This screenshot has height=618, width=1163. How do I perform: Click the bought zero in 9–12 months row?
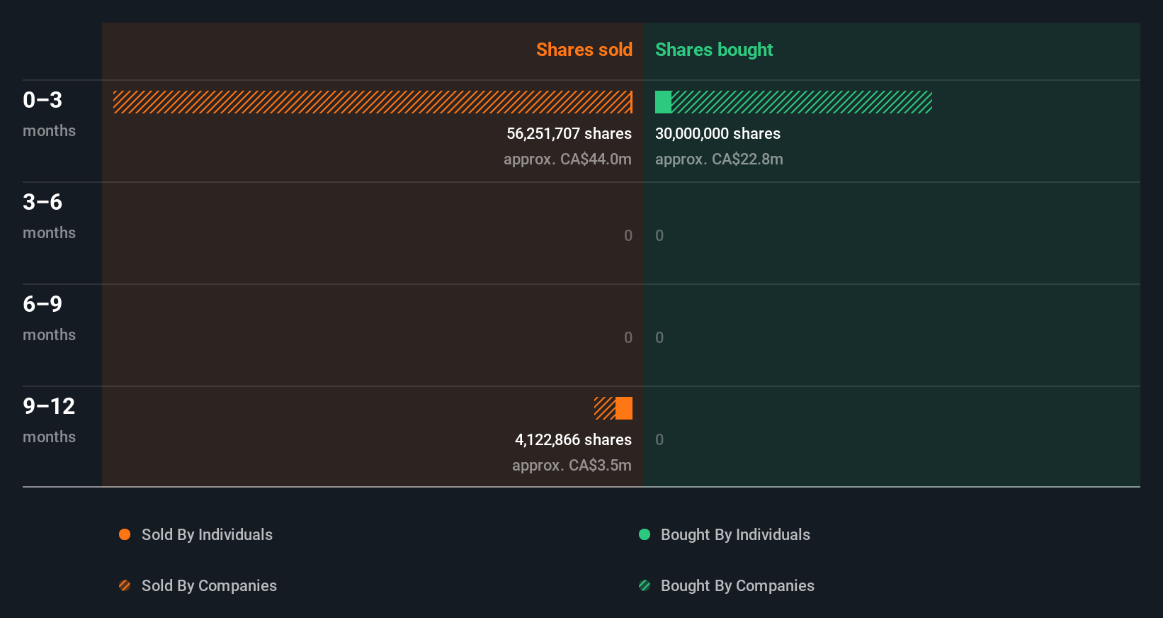click(x=659, y=440)
